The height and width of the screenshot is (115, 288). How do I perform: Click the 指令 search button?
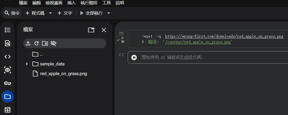12,13
